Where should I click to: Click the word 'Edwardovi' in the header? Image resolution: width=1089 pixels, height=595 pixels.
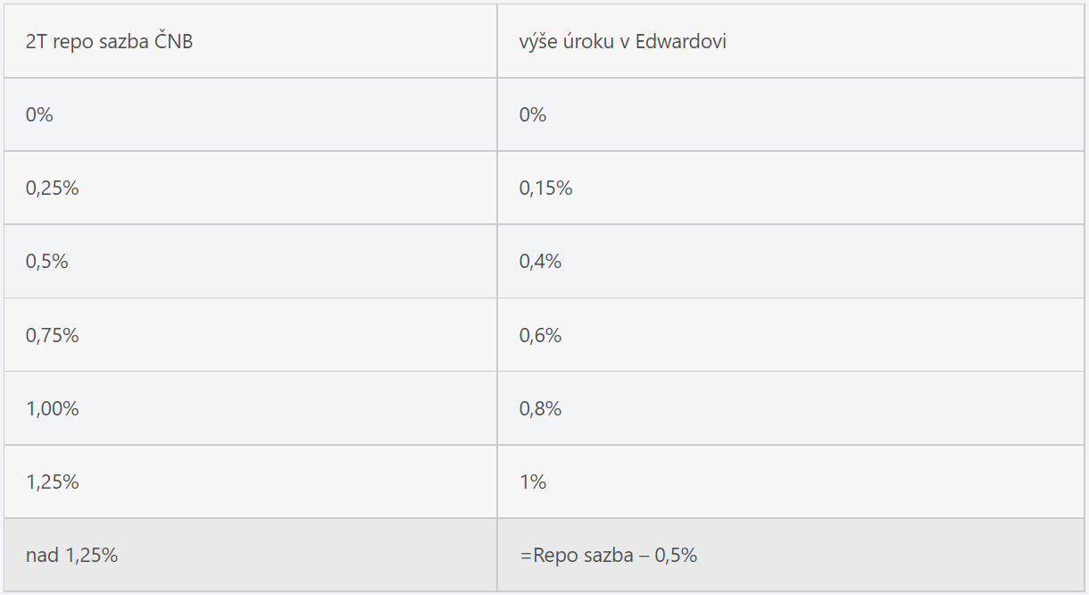pyautogui.click(x=681, y=41)
